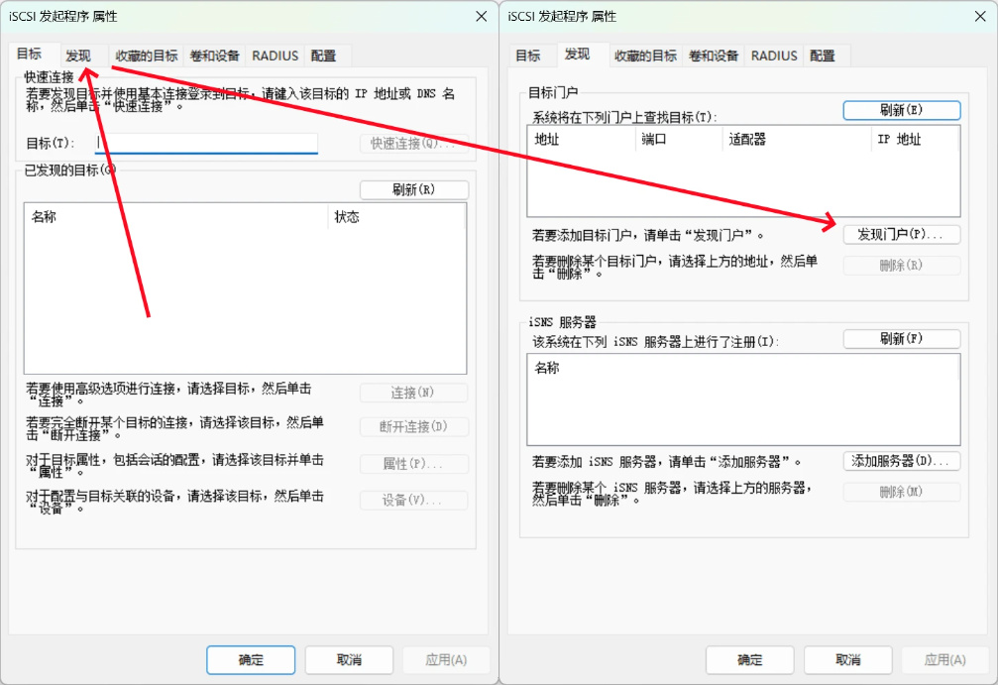
Task: Click the IP 地址 column header
Action: (915, 140)
